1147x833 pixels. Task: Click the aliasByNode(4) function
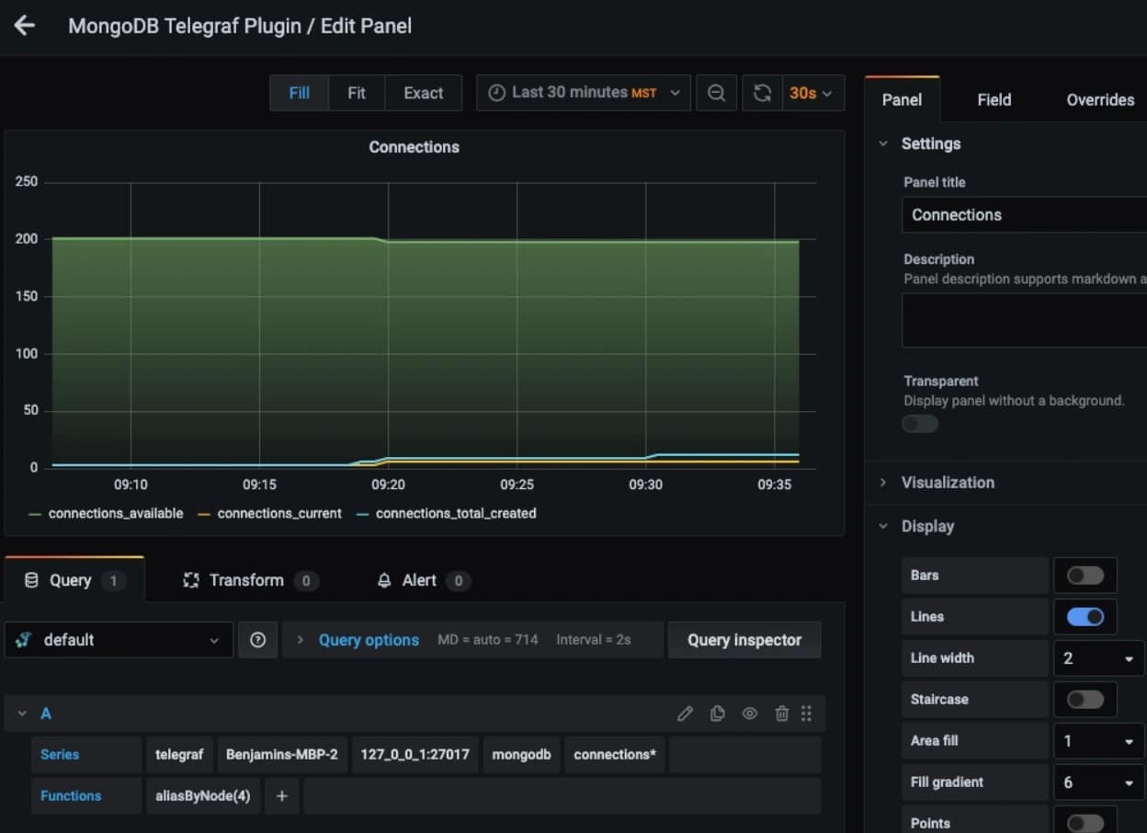[203, 796]
